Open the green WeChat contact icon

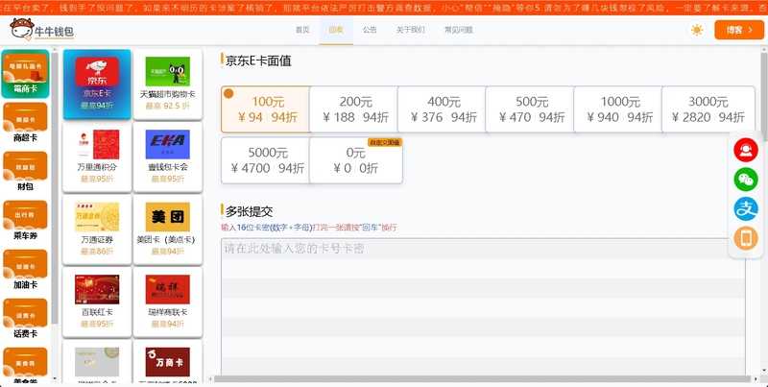pyautogui.click(x=746, y=180)
